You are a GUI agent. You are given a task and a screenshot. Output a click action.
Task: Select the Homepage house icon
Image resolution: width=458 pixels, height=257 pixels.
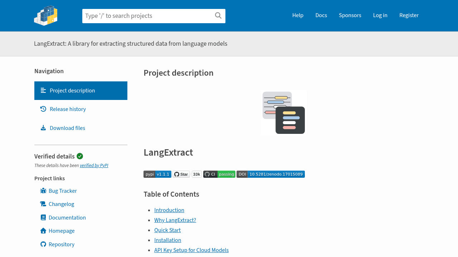tap(43, 231)
